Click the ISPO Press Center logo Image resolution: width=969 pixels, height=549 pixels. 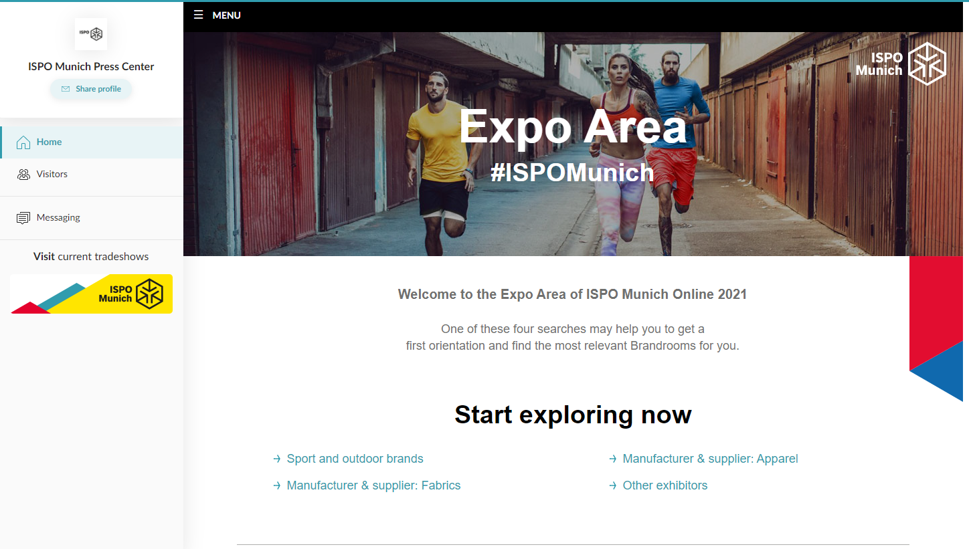coord(91,34)
